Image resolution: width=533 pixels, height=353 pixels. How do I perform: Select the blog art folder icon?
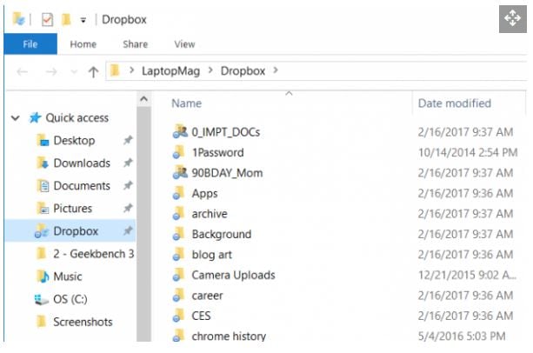click(x=178, y=254)
